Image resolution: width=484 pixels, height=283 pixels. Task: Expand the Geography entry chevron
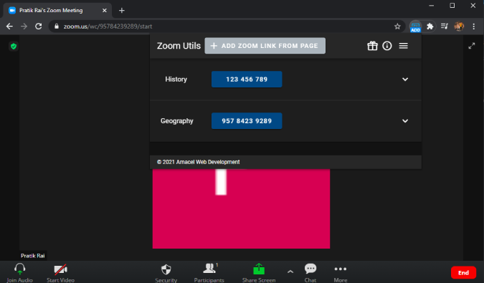(x=405, y=121)
